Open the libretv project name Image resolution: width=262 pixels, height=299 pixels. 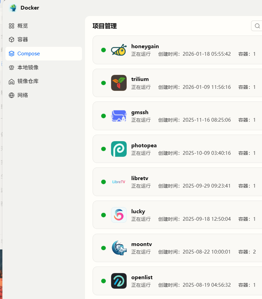pyautogui.click(x=140, y=178)
